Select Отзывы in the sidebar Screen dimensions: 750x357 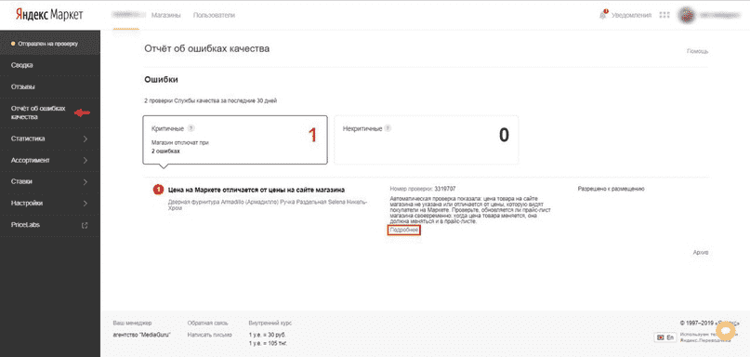tap(50, 87)
